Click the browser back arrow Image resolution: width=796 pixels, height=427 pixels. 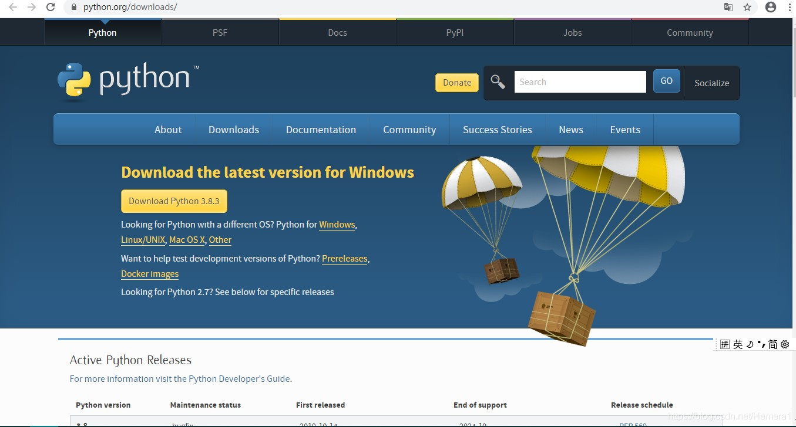tap(13, 7)
